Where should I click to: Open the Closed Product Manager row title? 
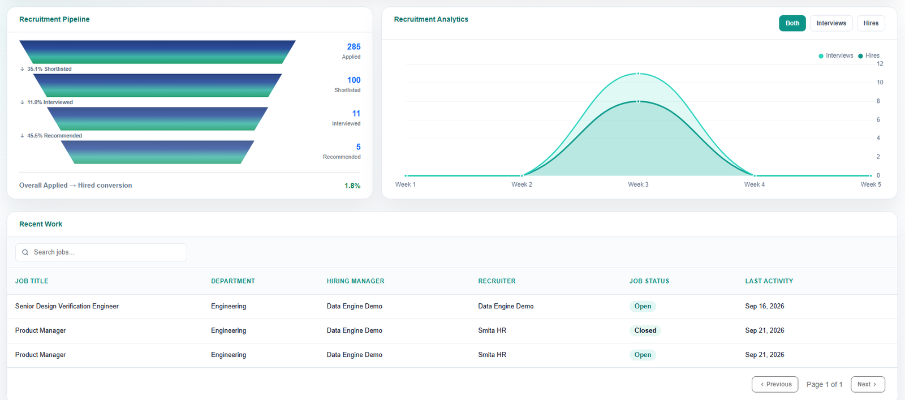[x=40, y=330]
